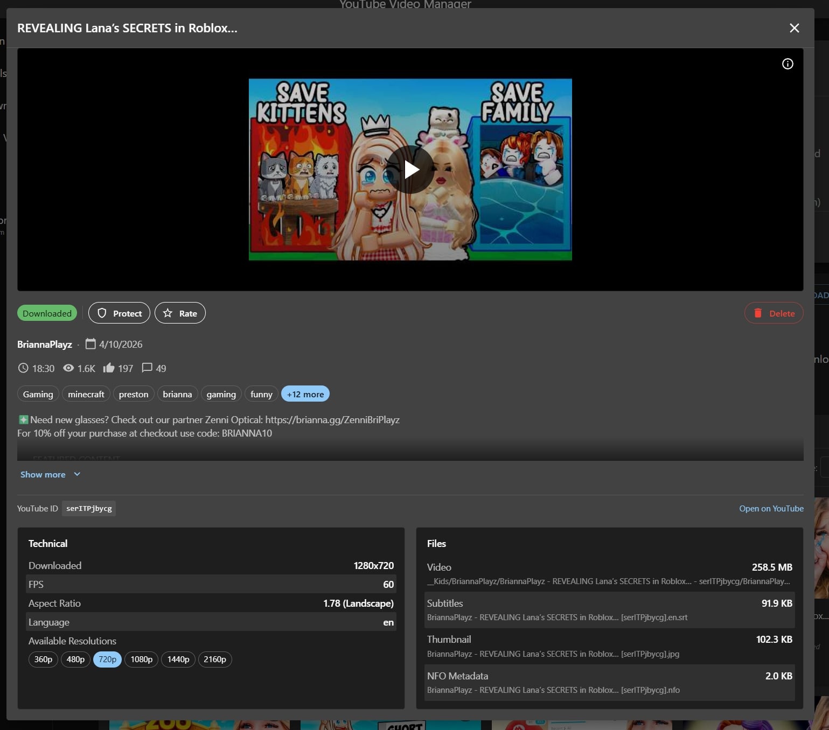Expand the +12 more tags
Screen dimensions: 829x730
305,394
